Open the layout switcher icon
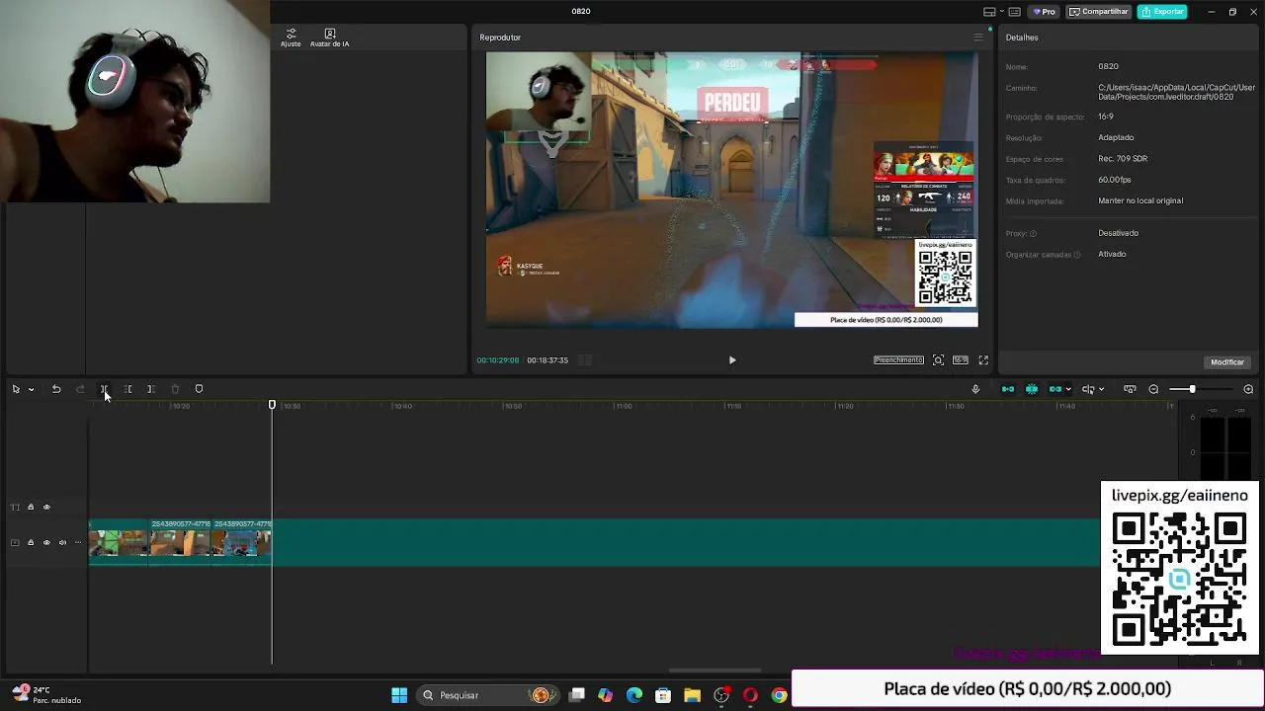The image size is (1265, 711). pos(989,12)
